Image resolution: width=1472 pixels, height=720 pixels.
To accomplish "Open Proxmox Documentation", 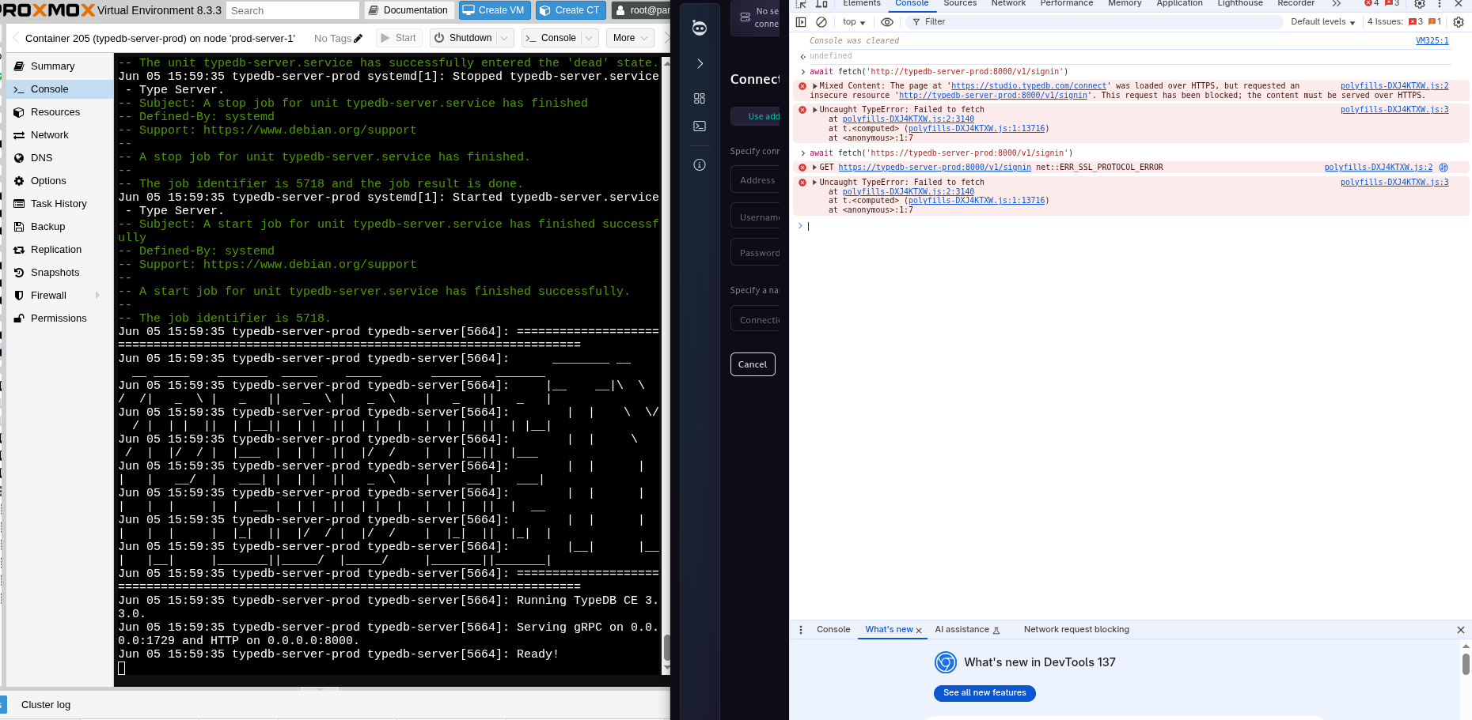I will [409, 10].
